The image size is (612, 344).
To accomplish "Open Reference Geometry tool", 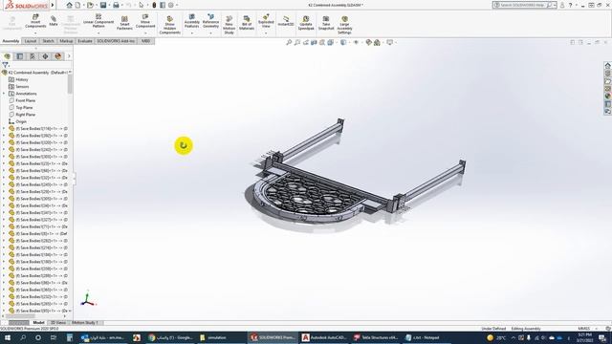I will tap(210, 21).
